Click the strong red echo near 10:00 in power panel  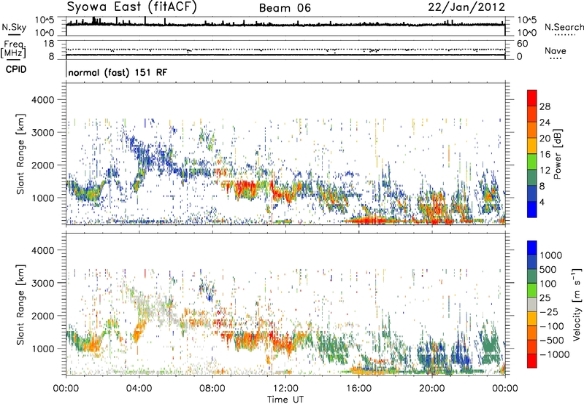click(x=246, y=188)
